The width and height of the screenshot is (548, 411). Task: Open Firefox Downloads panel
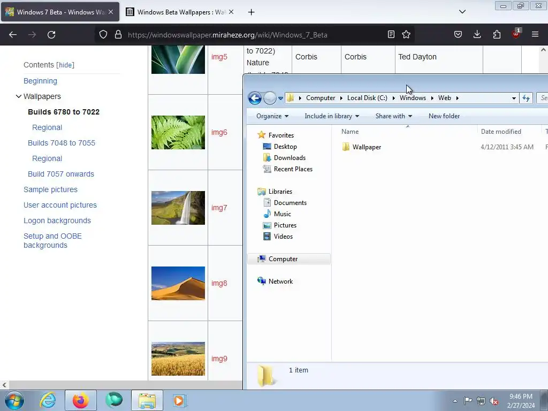click(x=477, y=34)
